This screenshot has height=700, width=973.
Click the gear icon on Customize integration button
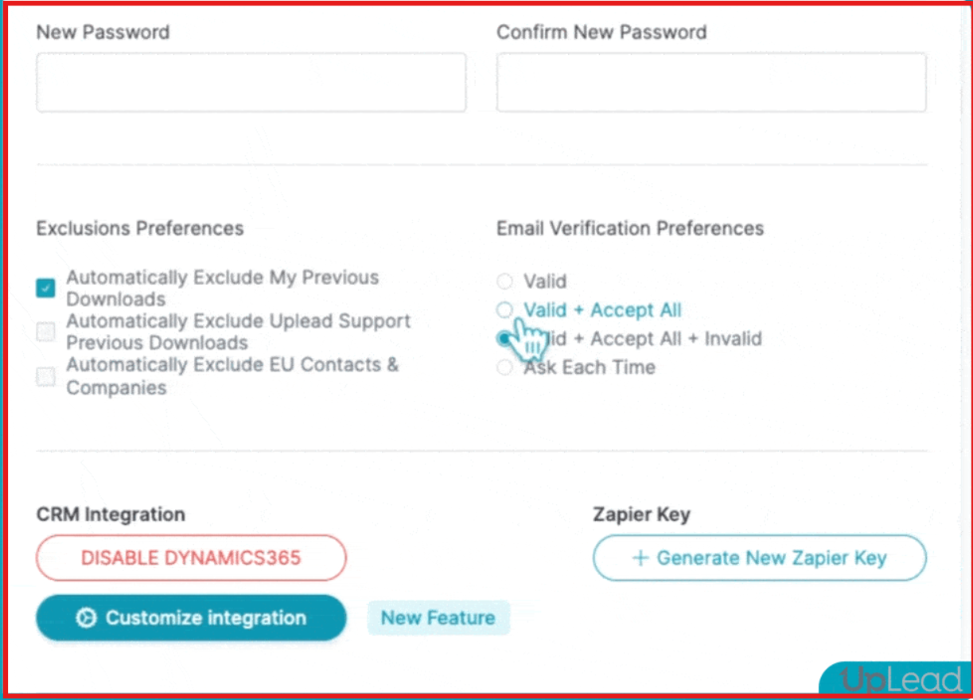tap(88, 617)
